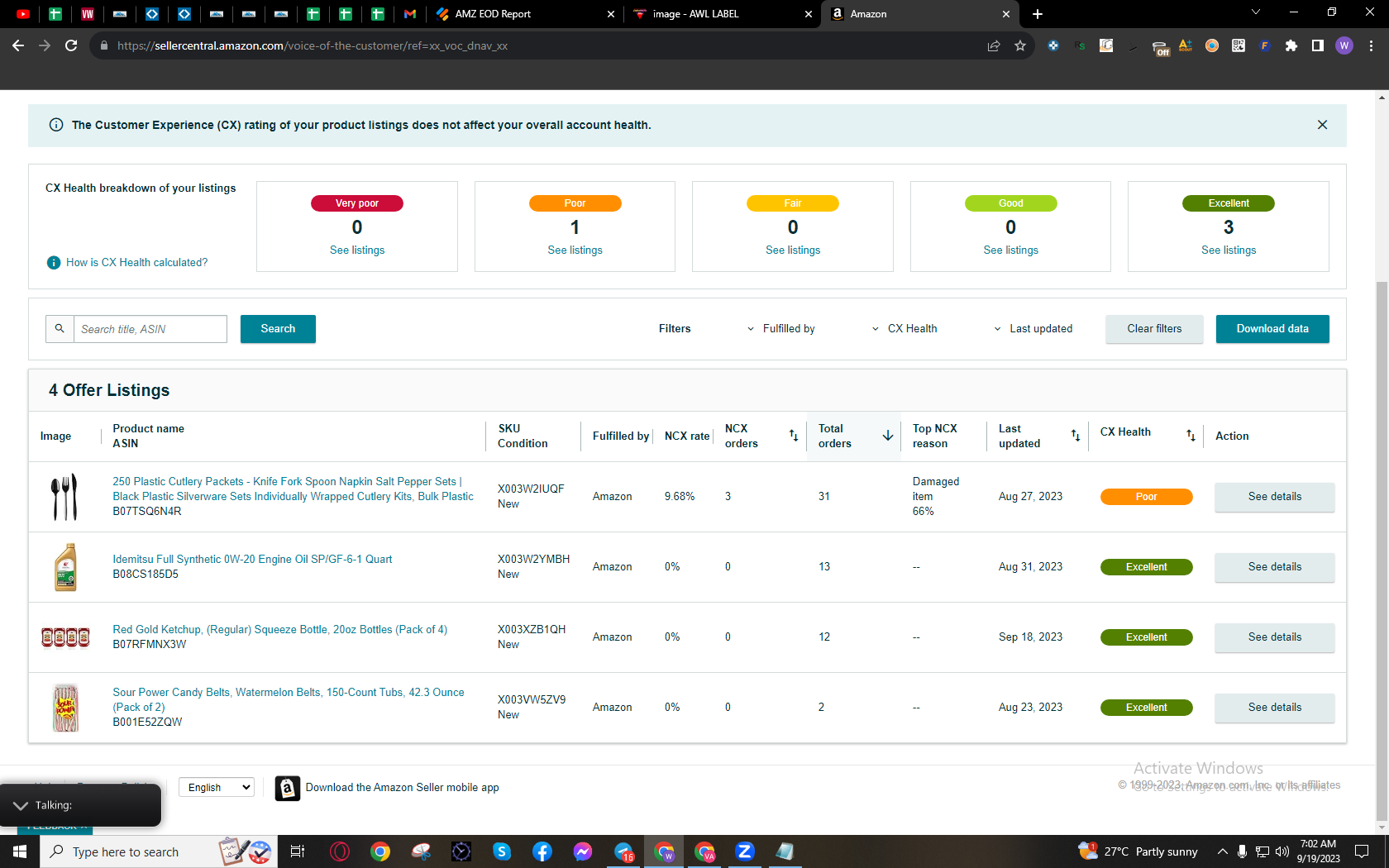Close the AMZ EOD Report tab
Image resolution: width=1389 pixels, height=868 pixels.
[611, 14]
